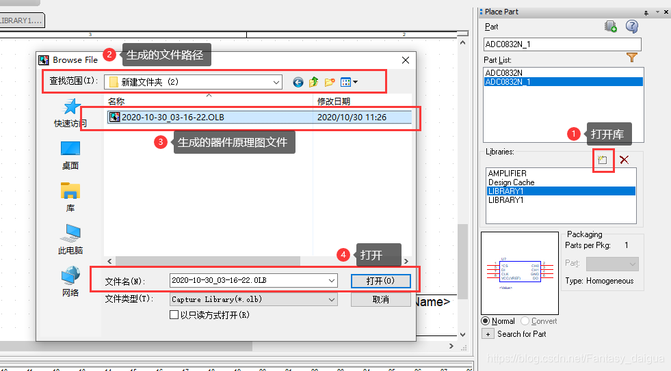The width and height of the screenshot is (671, 371).
Task: Expand the look-in folder dropdown
Action: [276, 82]
